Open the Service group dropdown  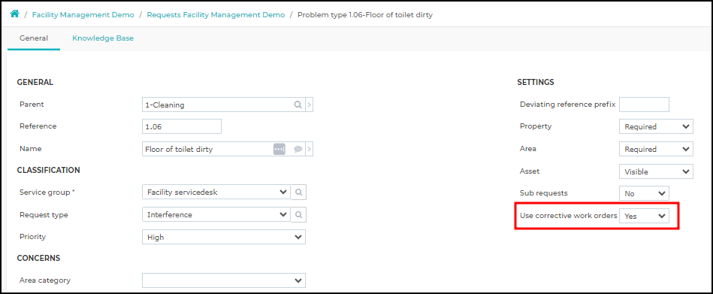pos(216,192)
